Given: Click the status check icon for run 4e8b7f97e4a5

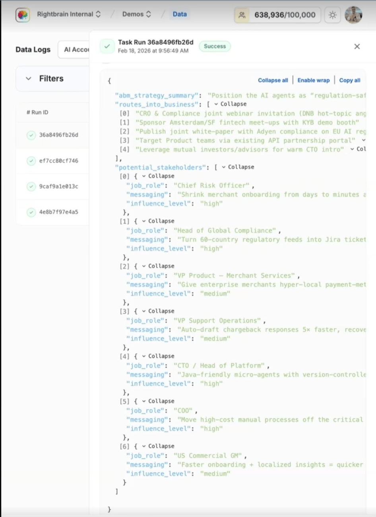Looking at the screenshot, I should point(31,212).
